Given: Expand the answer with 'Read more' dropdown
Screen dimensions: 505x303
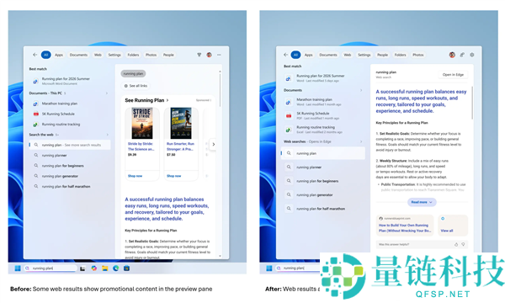Looking at the screenshot, I should point(422,202).
